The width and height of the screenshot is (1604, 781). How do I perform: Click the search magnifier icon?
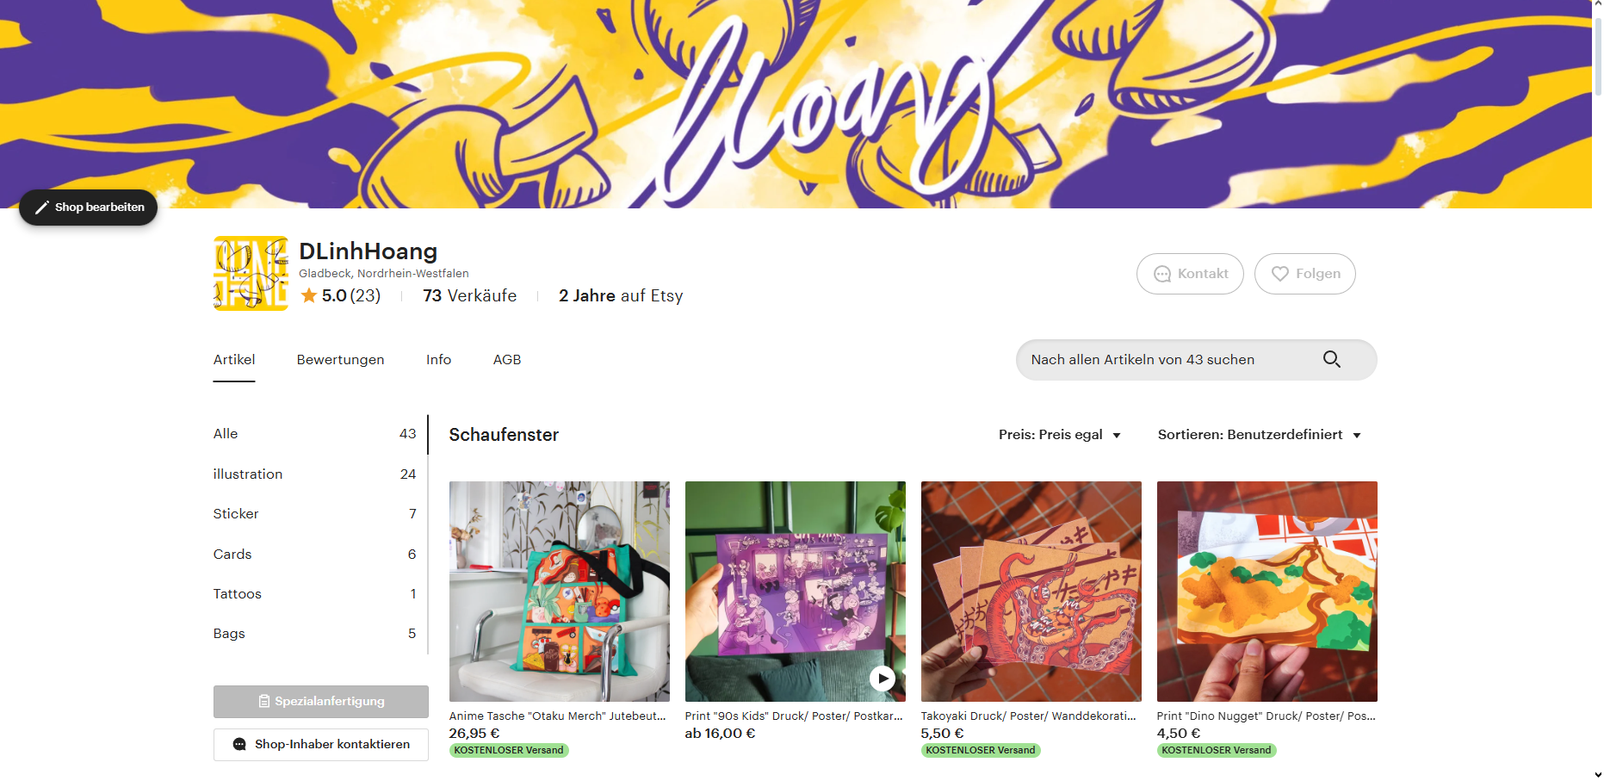(x=1331, y=360)
